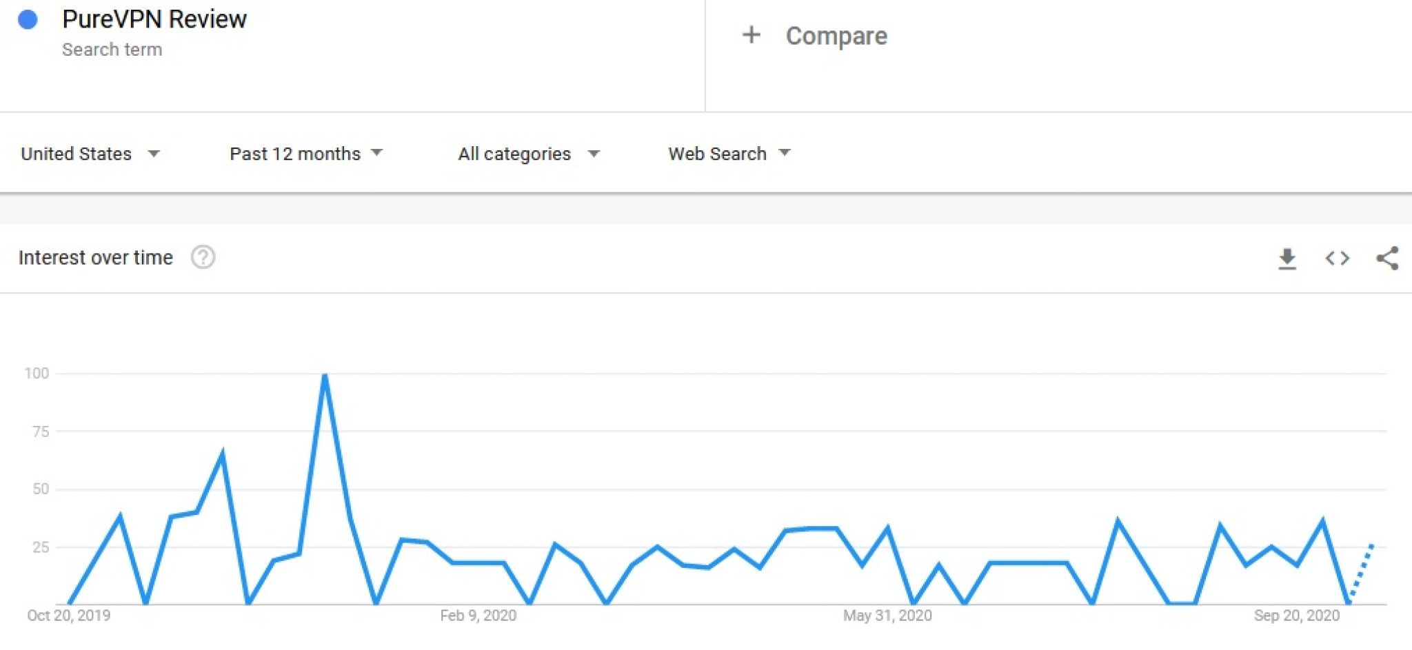Click the dotted forecast line segment
Screen dimensions: 1412x650
(1361, 573)
